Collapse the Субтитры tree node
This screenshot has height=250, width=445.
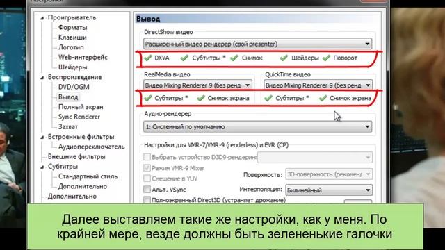pyautogui.click(x=42, y=167)
